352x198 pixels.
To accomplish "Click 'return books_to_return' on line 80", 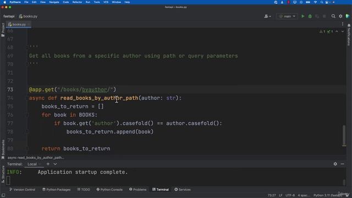I will pos(76,148).
